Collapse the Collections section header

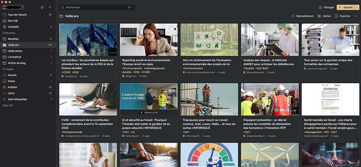[9, 33]
